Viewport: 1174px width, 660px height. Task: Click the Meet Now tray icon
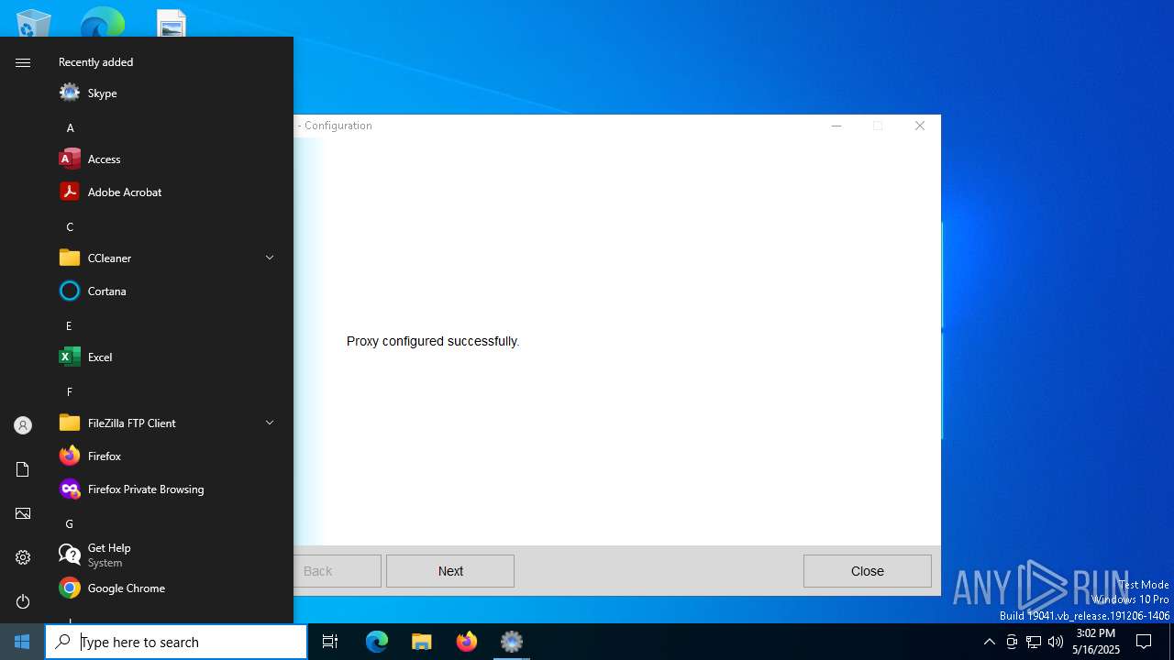pyautogui.click(x=1012, y=642)
